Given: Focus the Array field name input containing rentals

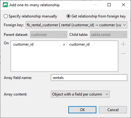Looking at the screenshot, I should (89, 78).
